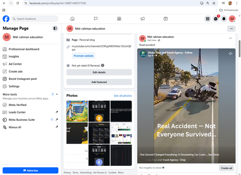Click the Cookies footer link

click(x=112, y=173)
